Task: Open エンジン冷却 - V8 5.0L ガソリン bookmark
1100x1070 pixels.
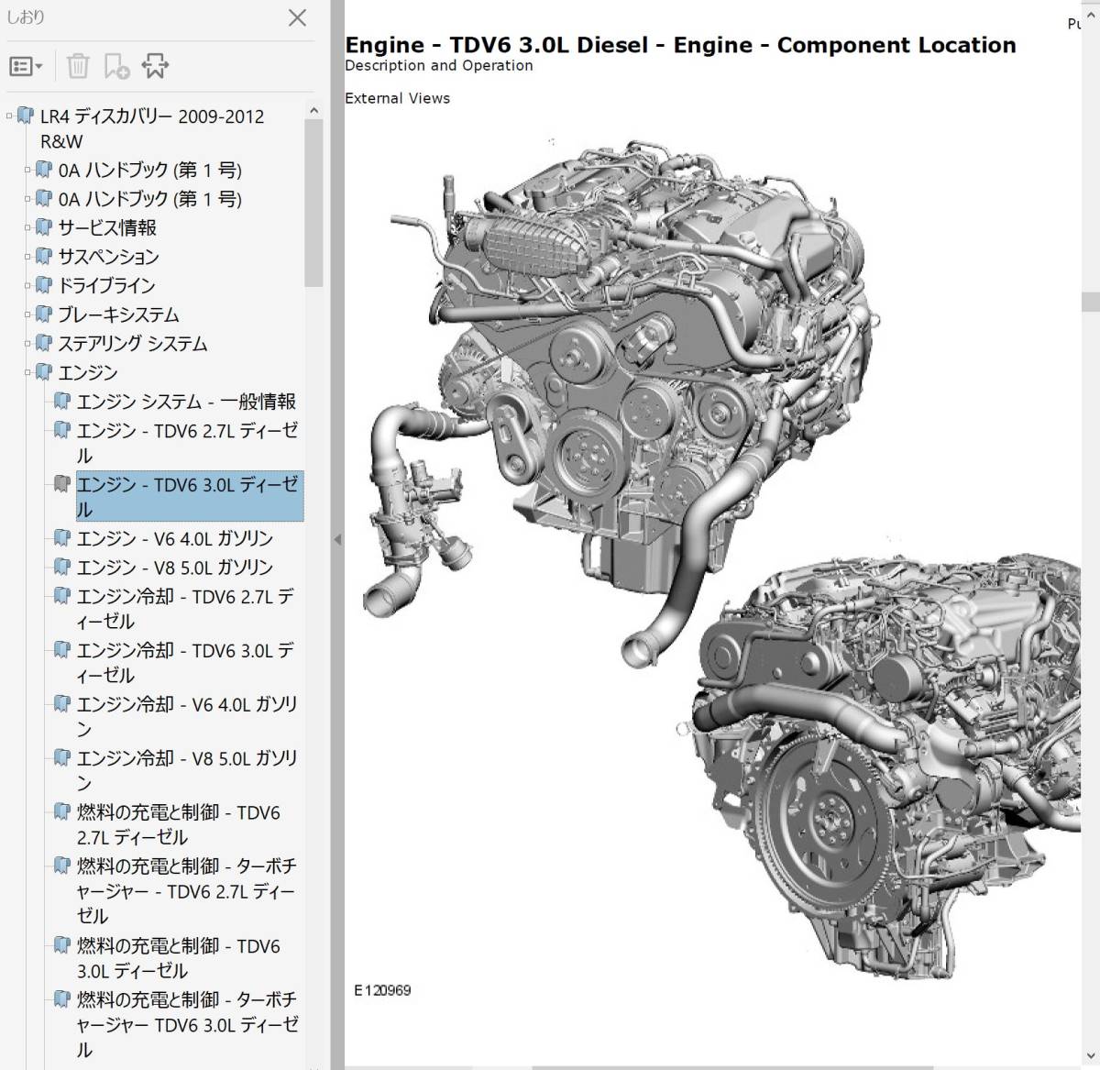Action: point(188,771)
